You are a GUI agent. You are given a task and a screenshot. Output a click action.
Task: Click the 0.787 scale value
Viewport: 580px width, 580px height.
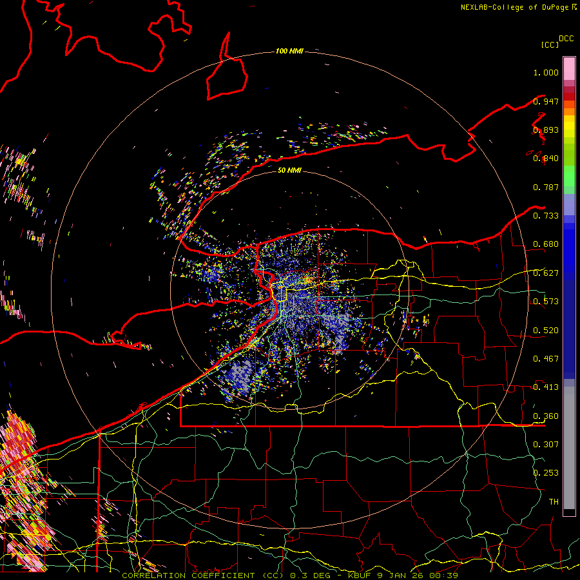546,187
